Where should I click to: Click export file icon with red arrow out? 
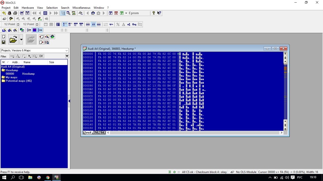[x=41, y=42]
